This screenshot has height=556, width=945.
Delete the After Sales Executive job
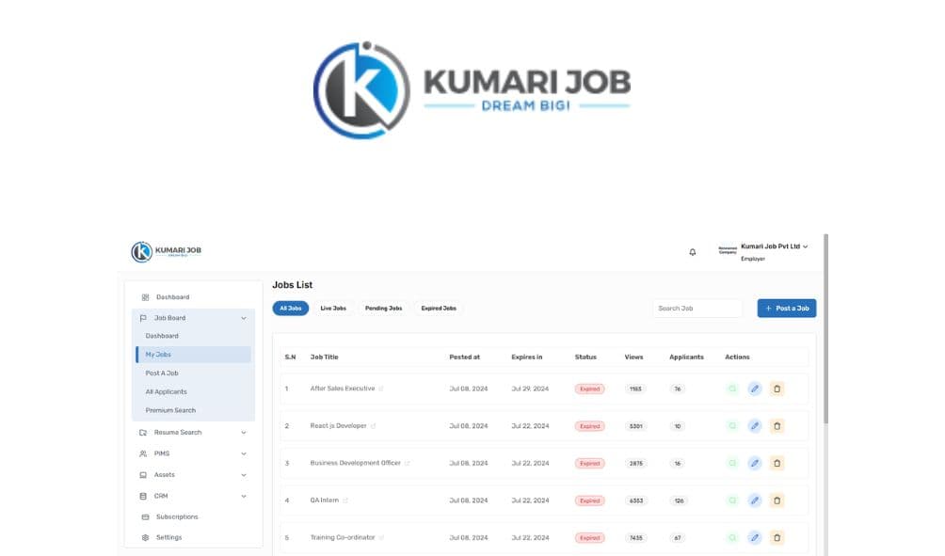click(x=777, y=389)
